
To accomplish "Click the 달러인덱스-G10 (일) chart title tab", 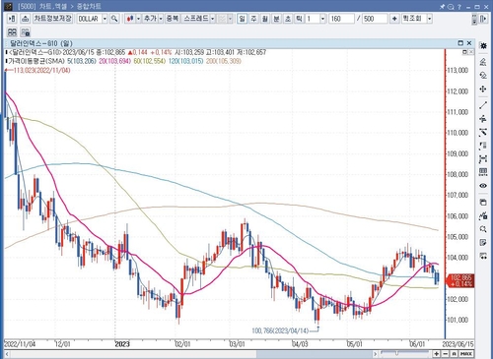I will 41,43.
